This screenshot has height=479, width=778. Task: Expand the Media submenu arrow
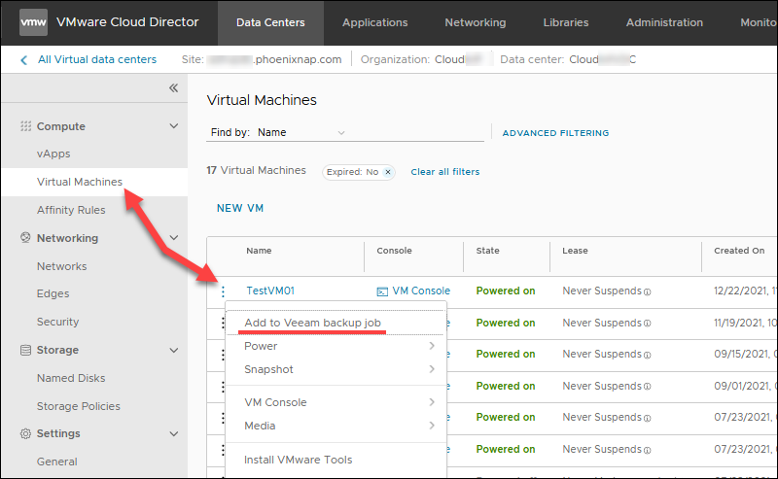[x=432, y=426]
